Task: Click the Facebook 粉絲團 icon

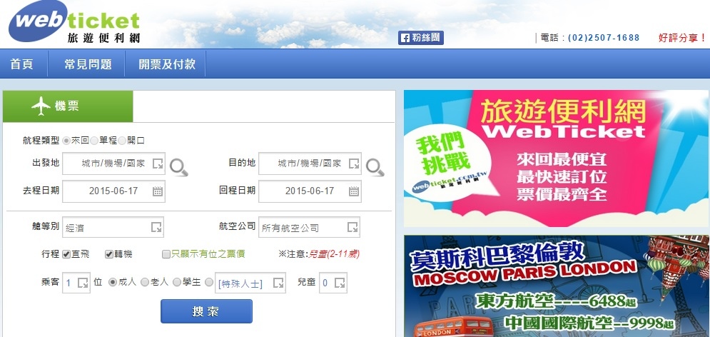Action: click(x=421, y=38)
